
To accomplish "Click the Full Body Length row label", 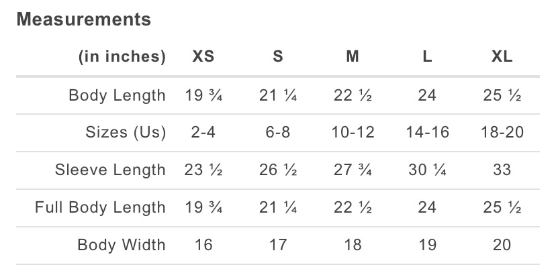I will tap(100, 208).
